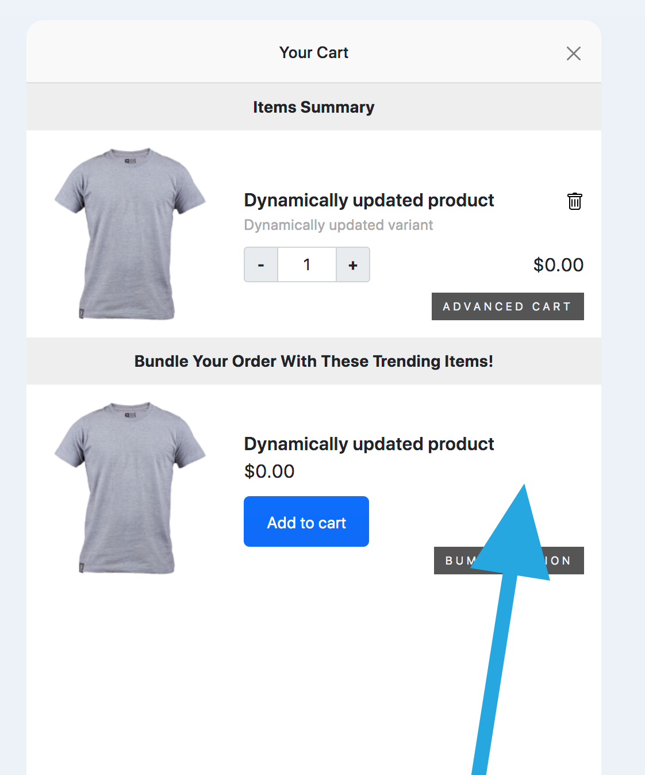Focus the quantity field showing 1
The image size is (645, 775).
[307, 264]
